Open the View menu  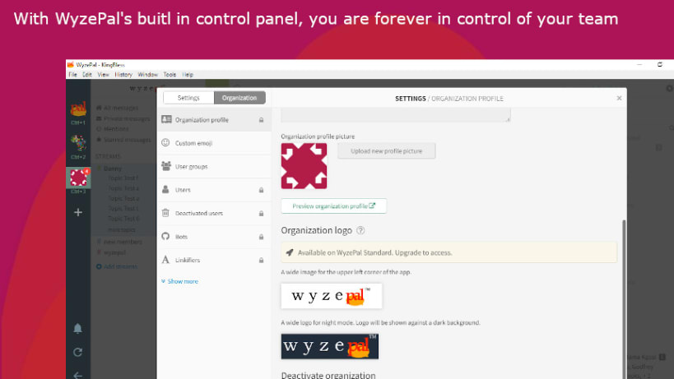coord(103,75)
